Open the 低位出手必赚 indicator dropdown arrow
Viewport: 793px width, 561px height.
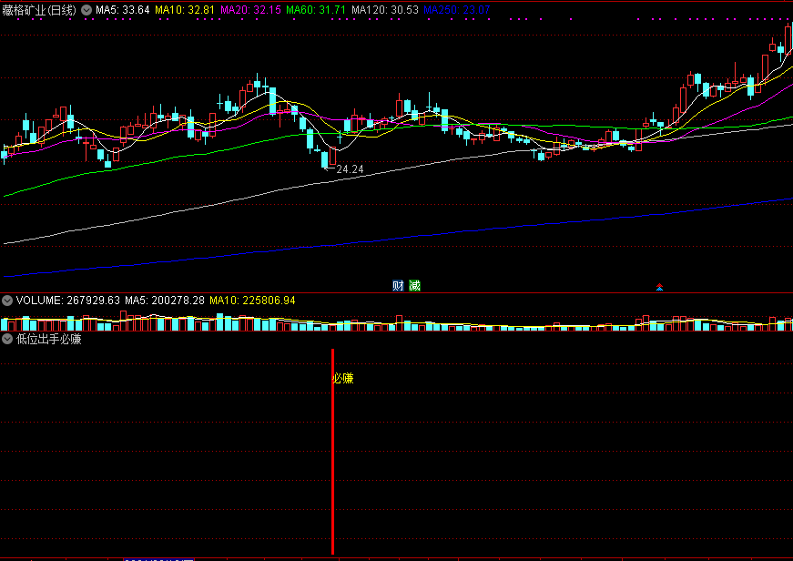tap(7, 339)
